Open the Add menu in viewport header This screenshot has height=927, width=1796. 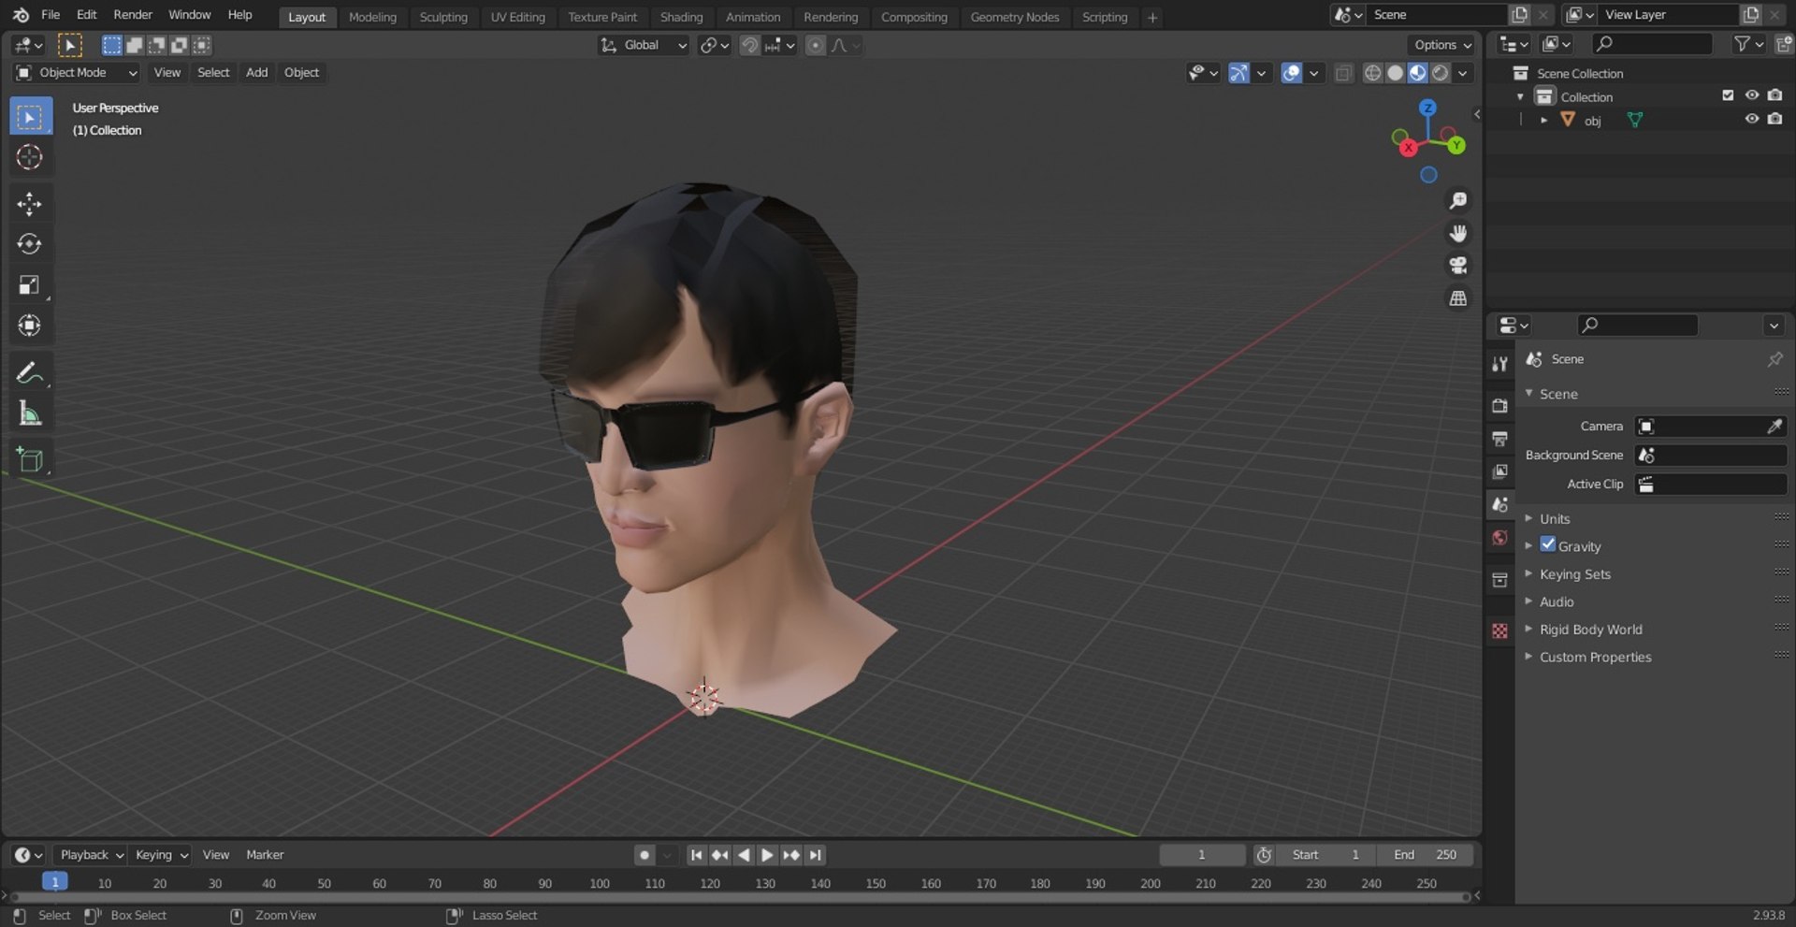256,73
